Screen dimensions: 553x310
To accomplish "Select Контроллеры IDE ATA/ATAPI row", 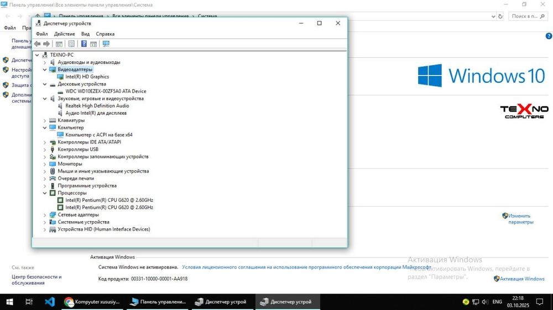I will point(89,142).
